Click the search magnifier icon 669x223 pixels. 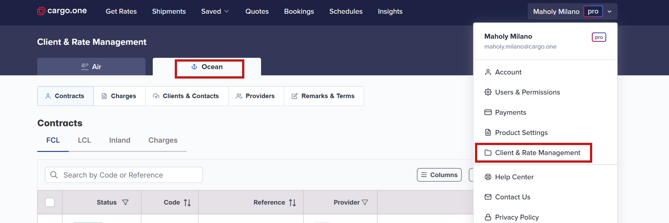pos(54,175)
